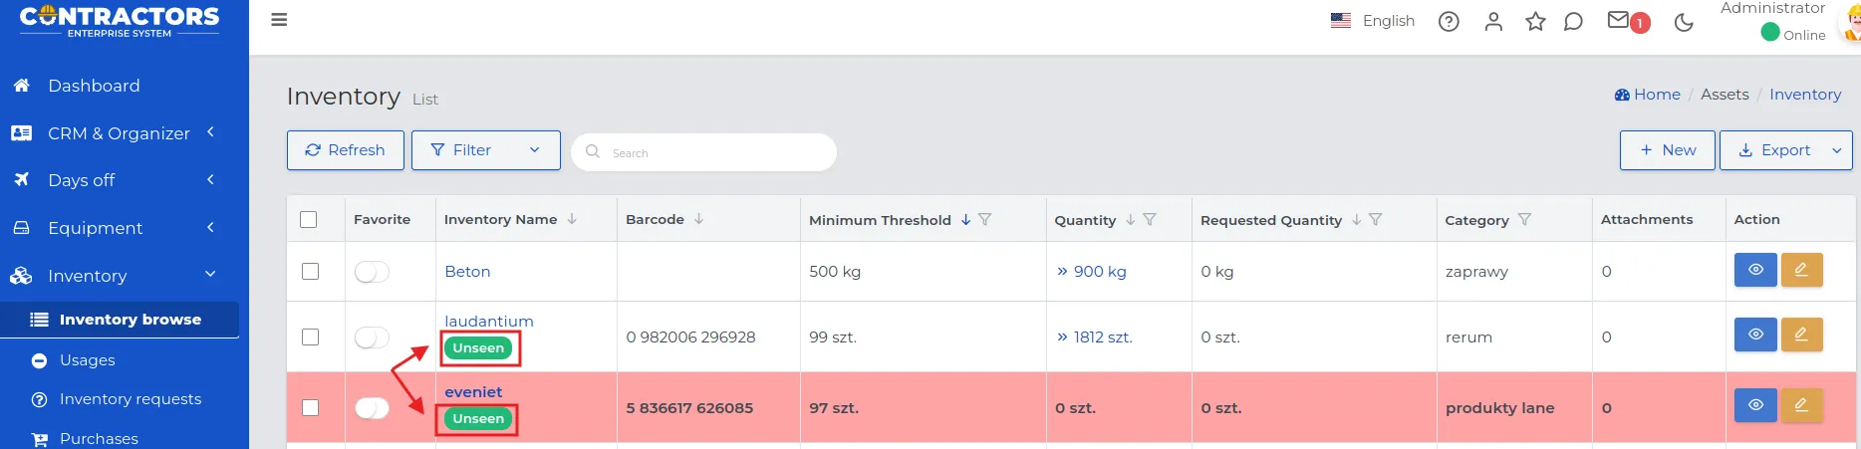Edit the eveniet inventory item
The height and width of the screenshot is (449, 1861).
point(1801,405)
